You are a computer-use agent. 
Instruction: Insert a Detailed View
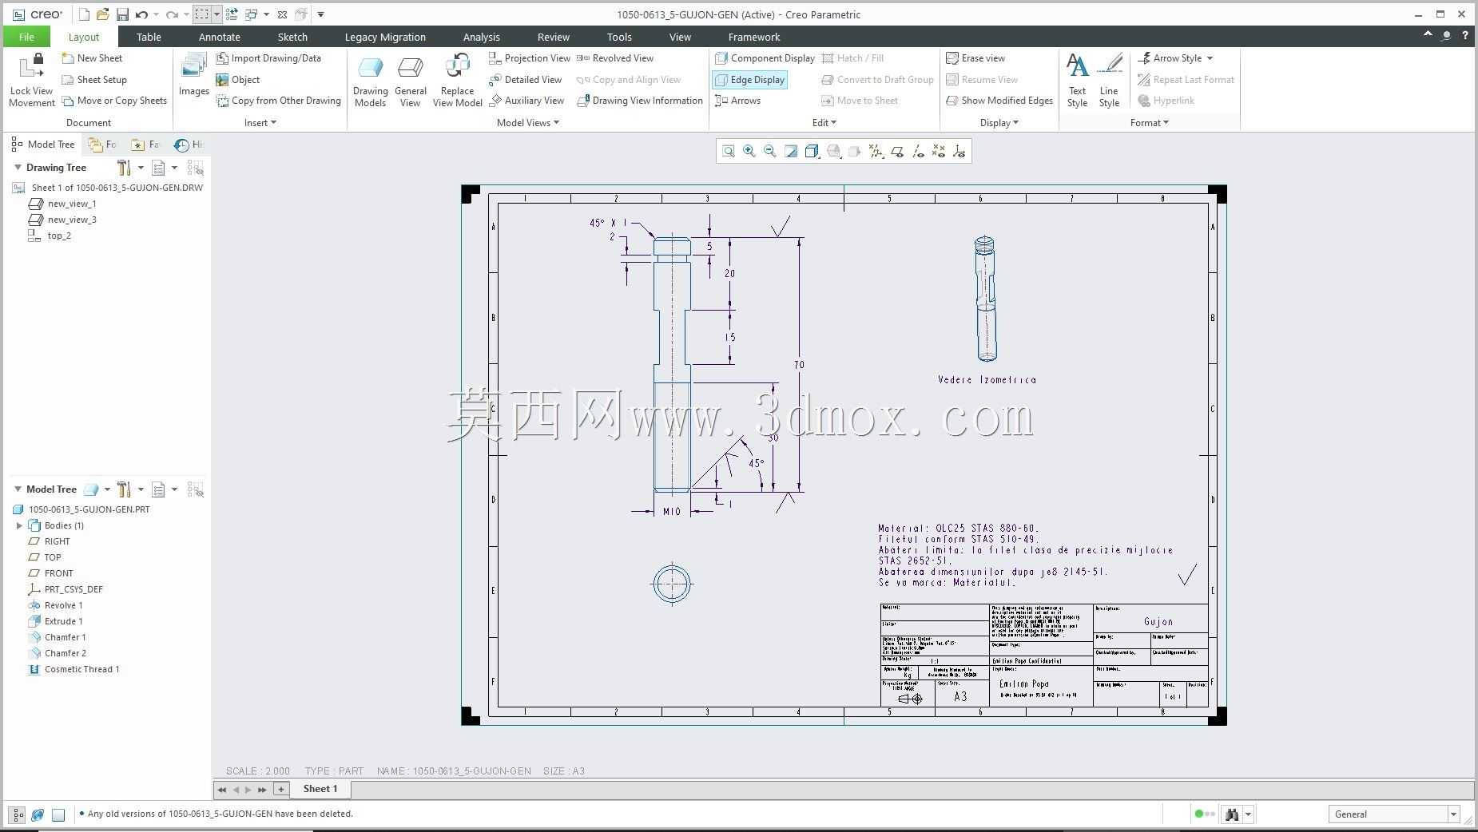point(526,80)
